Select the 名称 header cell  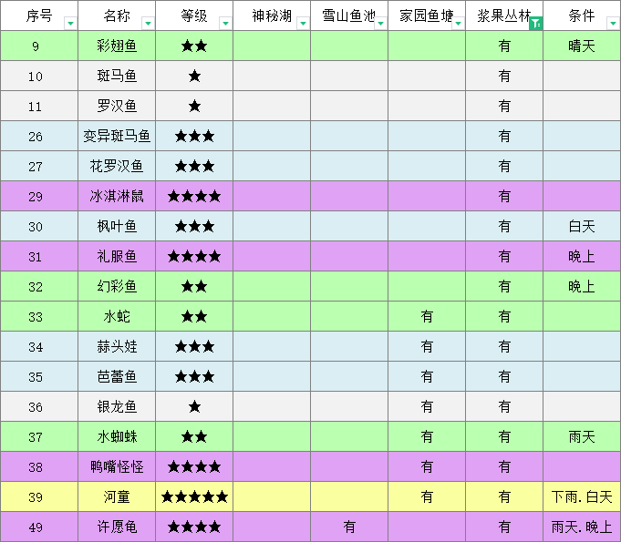(x=117, y=15)
